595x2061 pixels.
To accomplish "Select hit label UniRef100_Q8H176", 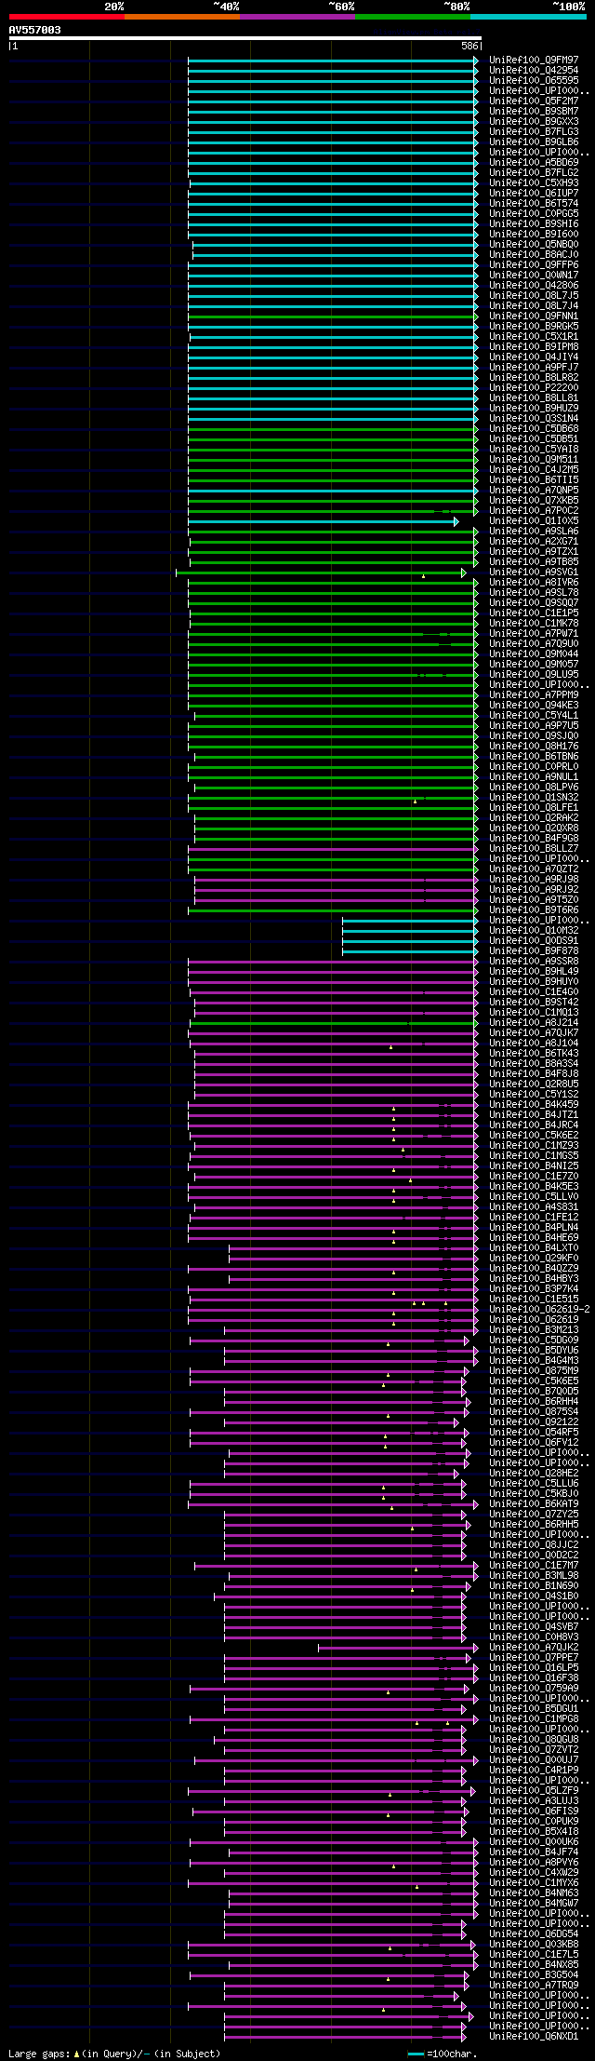I will pos(534,746).
